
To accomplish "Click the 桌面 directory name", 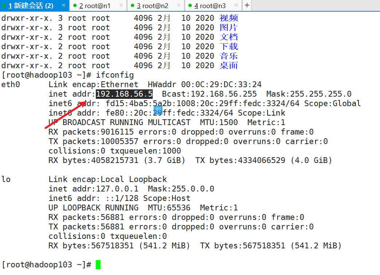I will pos(229,65).
